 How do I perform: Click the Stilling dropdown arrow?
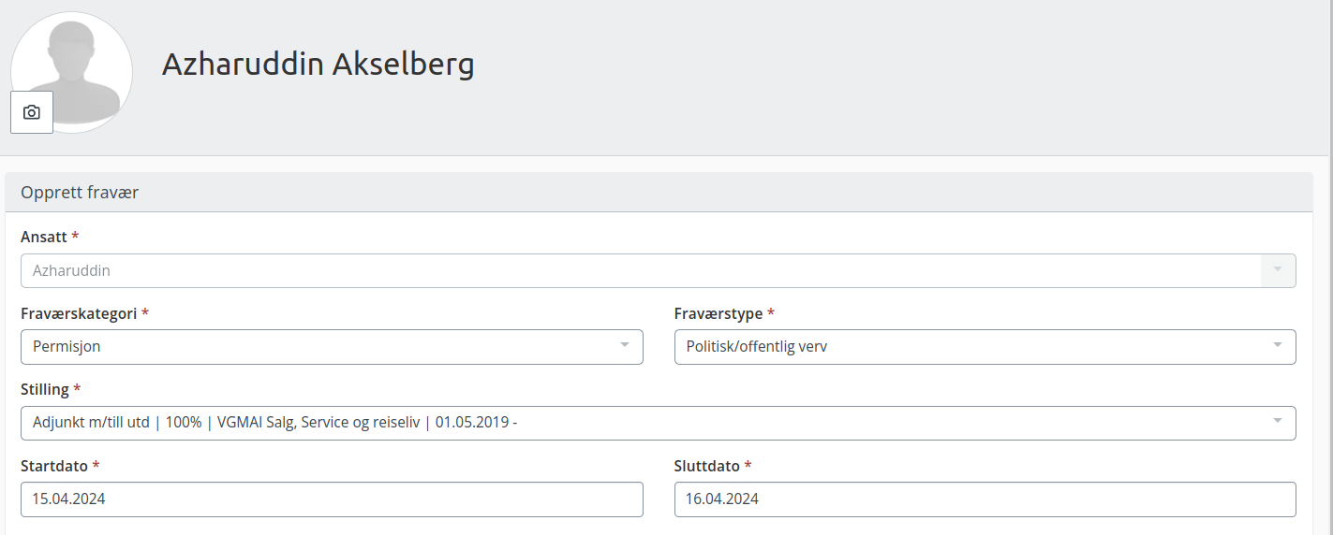[x=1278, y=422]
